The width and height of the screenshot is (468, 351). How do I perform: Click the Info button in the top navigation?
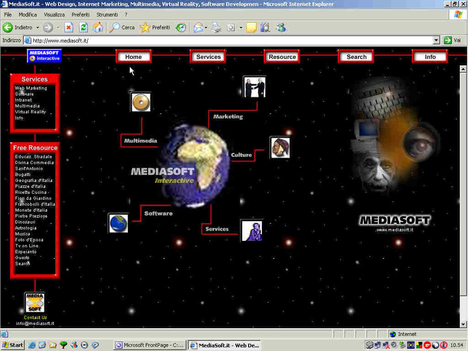(430, 57)
